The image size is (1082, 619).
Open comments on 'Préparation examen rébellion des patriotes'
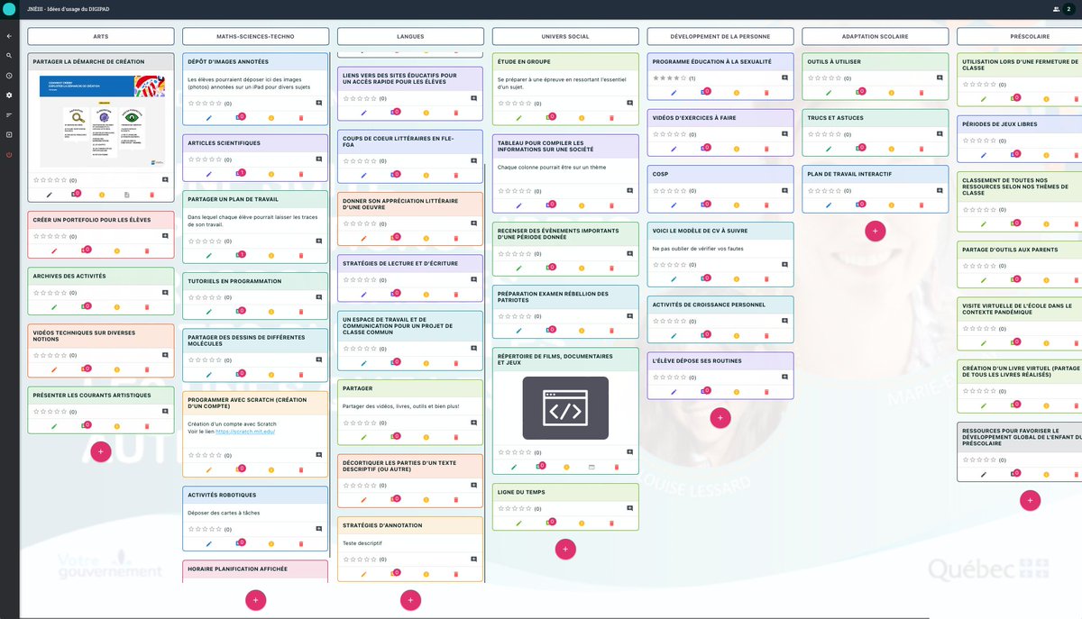point(629,316)
